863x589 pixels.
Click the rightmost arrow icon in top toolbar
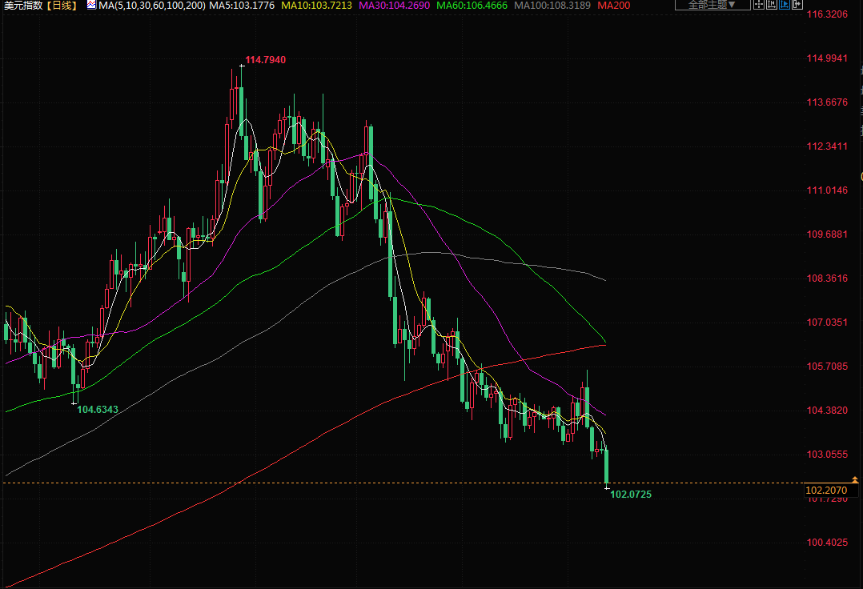[797, 5]
